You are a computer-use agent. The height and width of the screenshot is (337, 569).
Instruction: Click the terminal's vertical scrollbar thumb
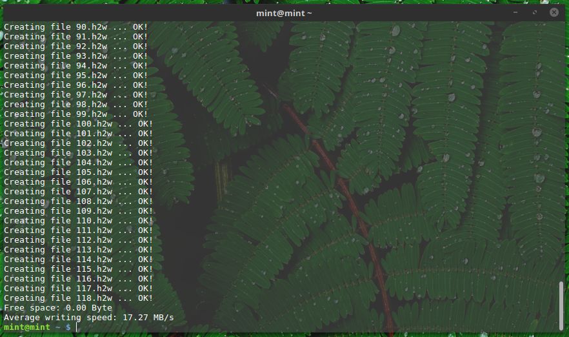click(561, 305)
